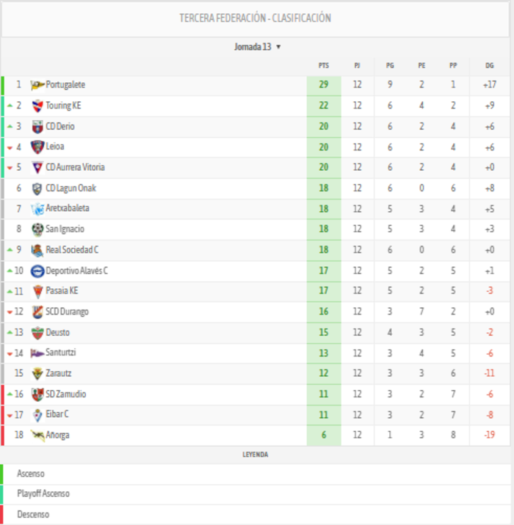The image size is (514, 525).
Task: Open the Aretxabaleta team link
Action: (x=68, y=209)
